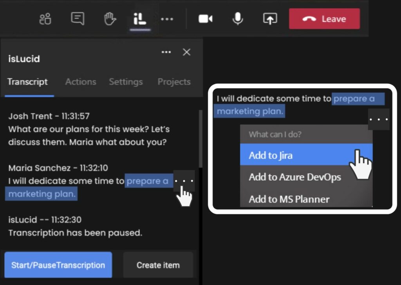
Task: Switch to the Transcript tab
Action: [x=28, y=82]
